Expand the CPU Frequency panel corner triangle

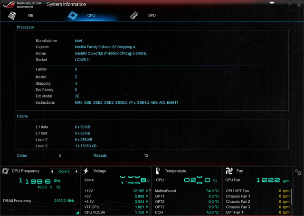pyautogui.click(x=77, y=213)
